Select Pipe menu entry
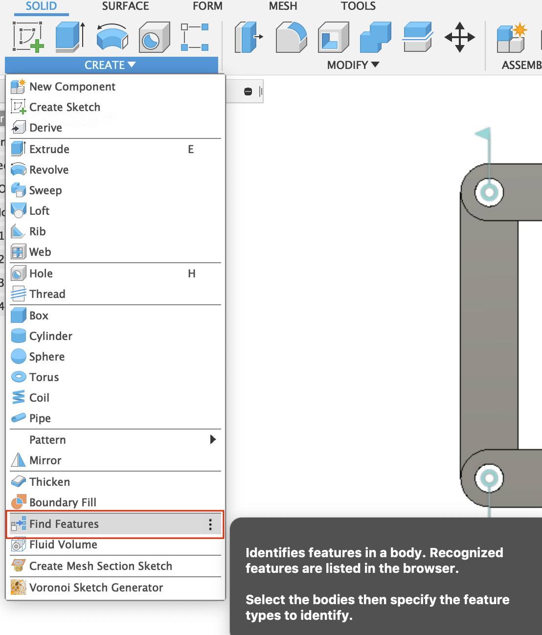The image size is (542, 635). 115,418
